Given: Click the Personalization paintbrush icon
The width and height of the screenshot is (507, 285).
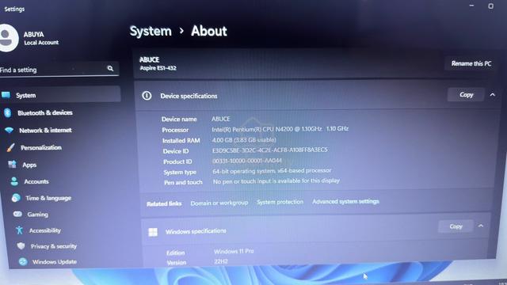Looking at the screenshot, I should 10,148.
